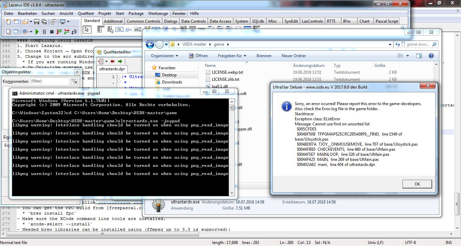Dismiss the UltraStar error with OK

(x=417, y=184)
